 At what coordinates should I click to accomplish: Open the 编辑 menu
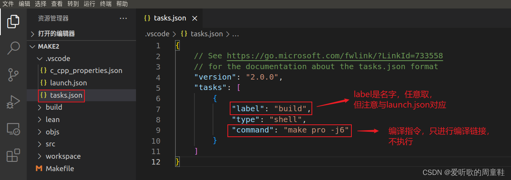tap(24, 4)
